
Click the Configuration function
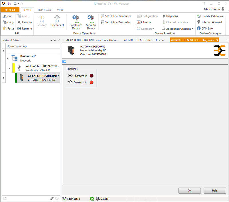147,16
